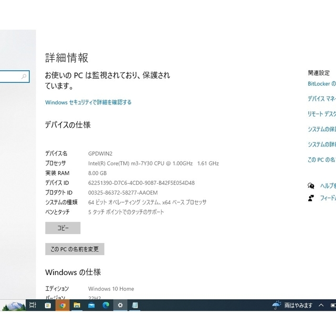Click the デバイス ID label
The height and width of the screenshot is (336, 336).
pyautogui.click(x=57, y=183)
